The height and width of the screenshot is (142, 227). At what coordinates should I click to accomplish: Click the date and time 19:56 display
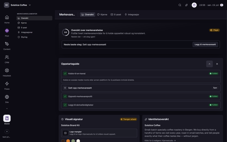tap(209, 5)
